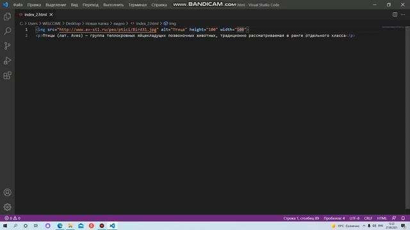
Task: Expand the видео breadcrumb segment
Action: click(x=119, y=24)
